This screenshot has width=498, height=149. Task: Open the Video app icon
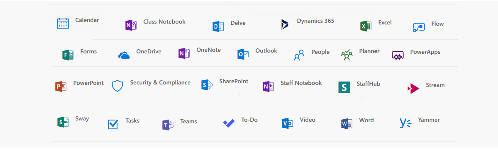288,123
